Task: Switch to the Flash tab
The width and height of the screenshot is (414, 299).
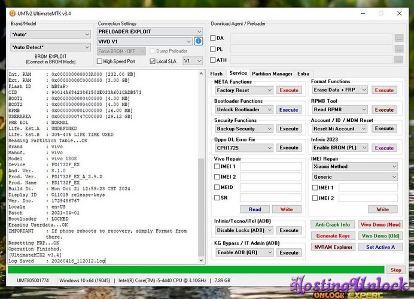Action: click(x=216, y=74)
